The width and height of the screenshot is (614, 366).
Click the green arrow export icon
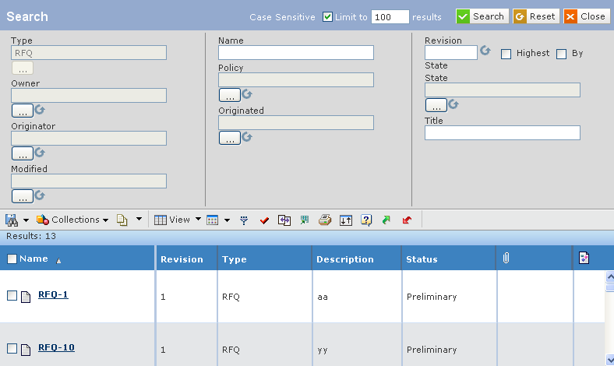click(x=386, y=220)
